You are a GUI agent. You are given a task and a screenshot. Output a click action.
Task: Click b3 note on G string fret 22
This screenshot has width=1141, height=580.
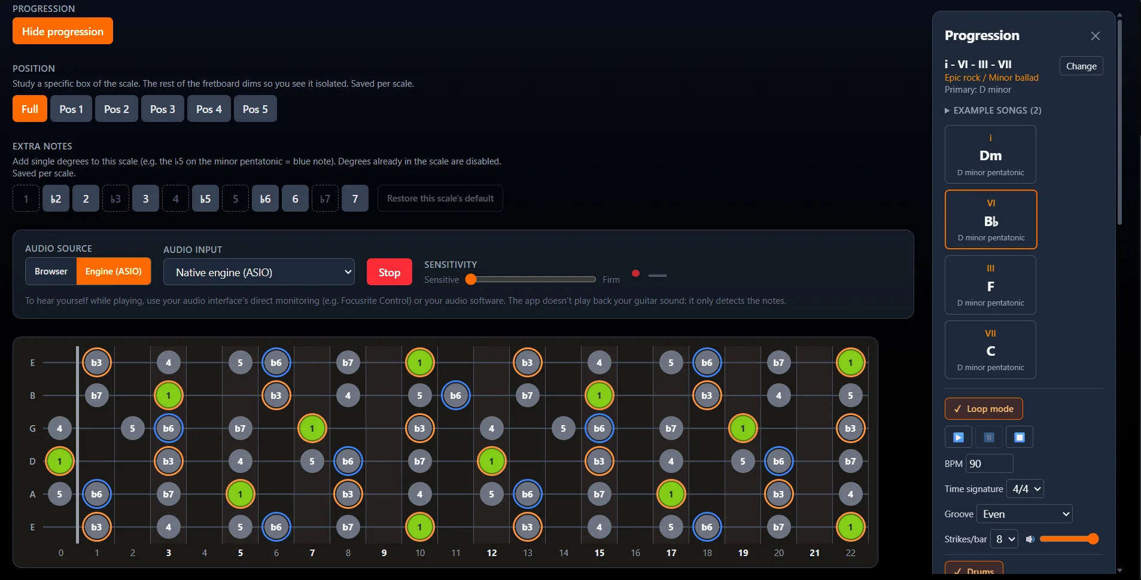coord(850,428)
